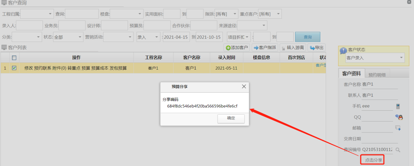
Task: Select the 客户资料 tab
Action: click(x=351, y=73)
